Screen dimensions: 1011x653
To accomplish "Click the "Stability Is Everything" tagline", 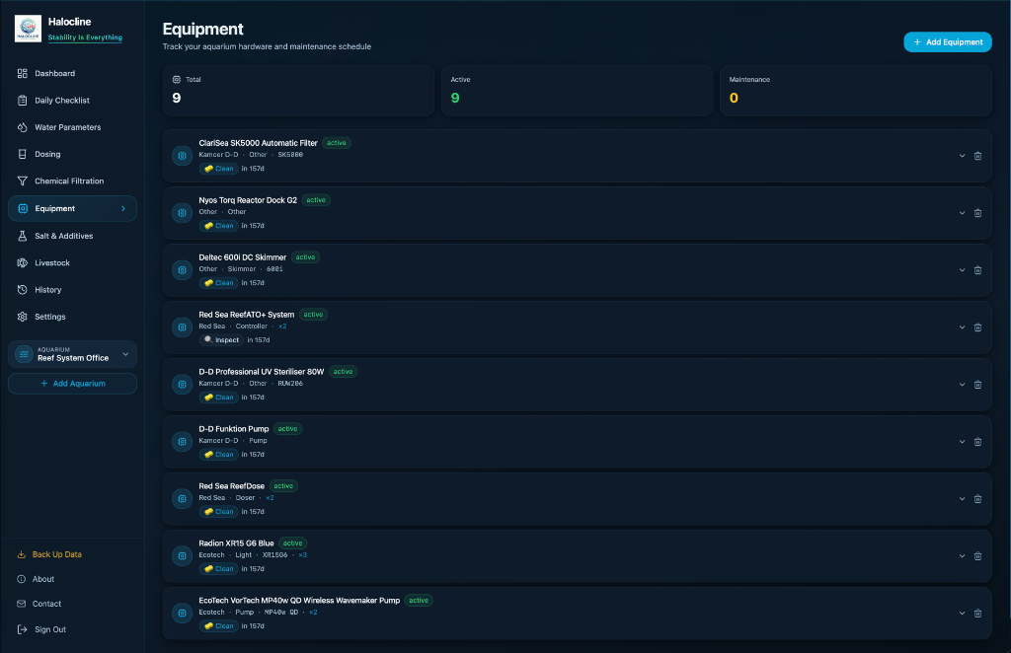I will tap(85, 38).
